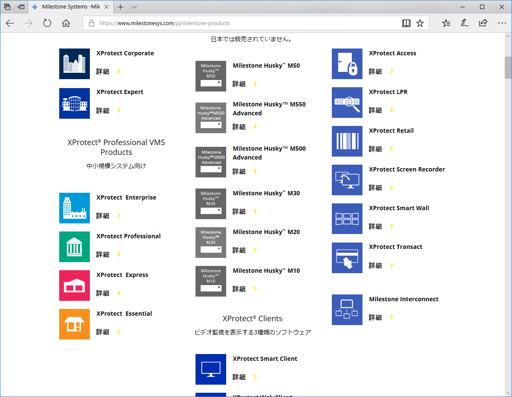Open the XProtect Corporate product icon
The width and height of the screenshot is (512, 397).
(x=75, y=64)
